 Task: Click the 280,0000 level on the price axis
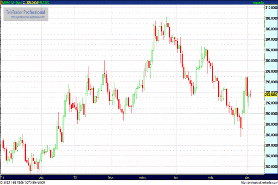pyautogui.click(x=271, y=167)
